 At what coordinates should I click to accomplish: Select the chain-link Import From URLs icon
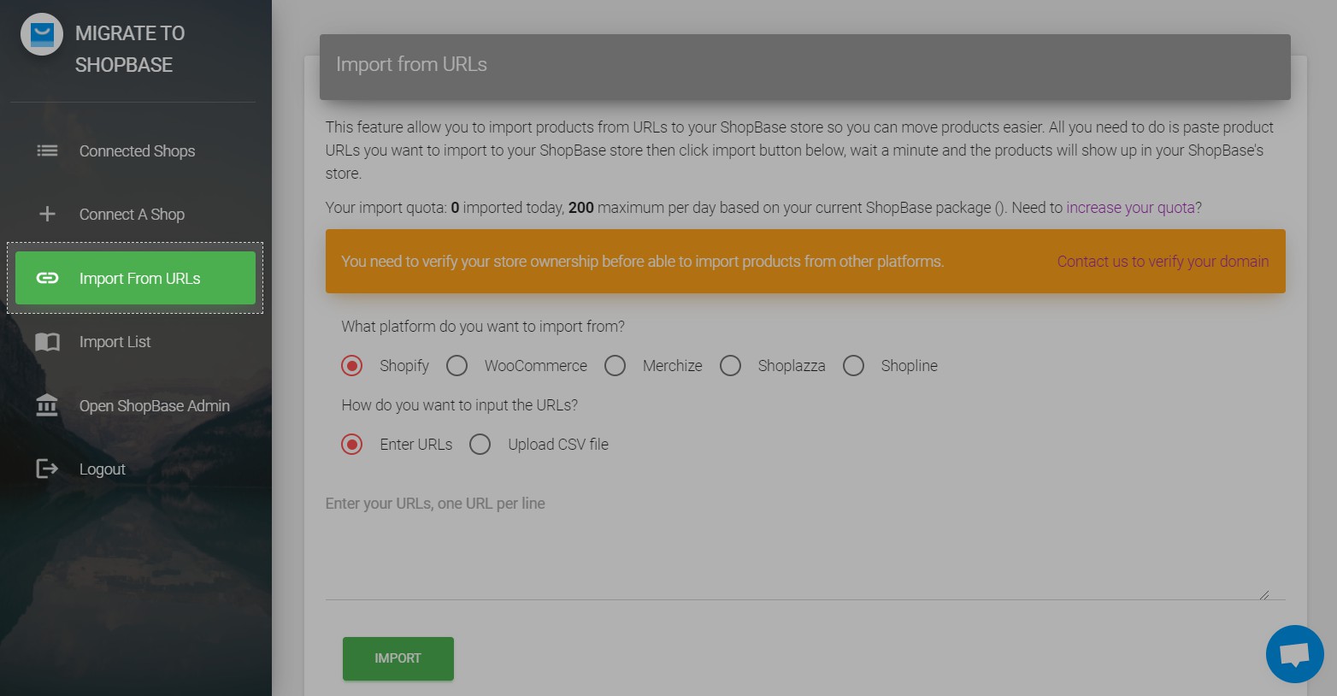click(x=49, y=278)
